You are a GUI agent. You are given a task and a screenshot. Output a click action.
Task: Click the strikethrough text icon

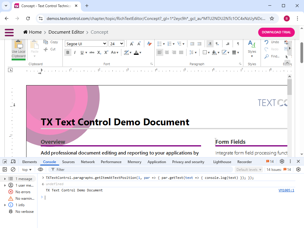tap(92, 53)
